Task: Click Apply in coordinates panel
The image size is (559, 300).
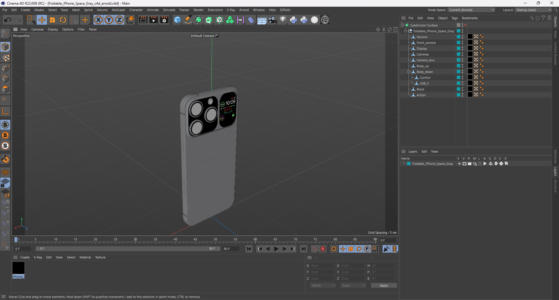Action: tap(384, 285)
